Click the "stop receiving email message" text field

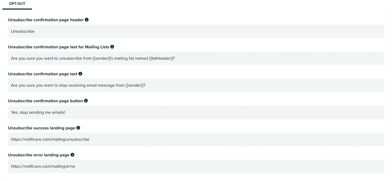[x=196, y=85]
